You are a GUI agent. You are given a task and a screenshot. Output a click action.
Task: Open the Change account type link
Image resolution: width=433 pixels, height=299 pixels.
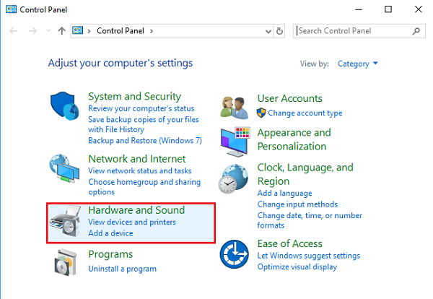305,113
